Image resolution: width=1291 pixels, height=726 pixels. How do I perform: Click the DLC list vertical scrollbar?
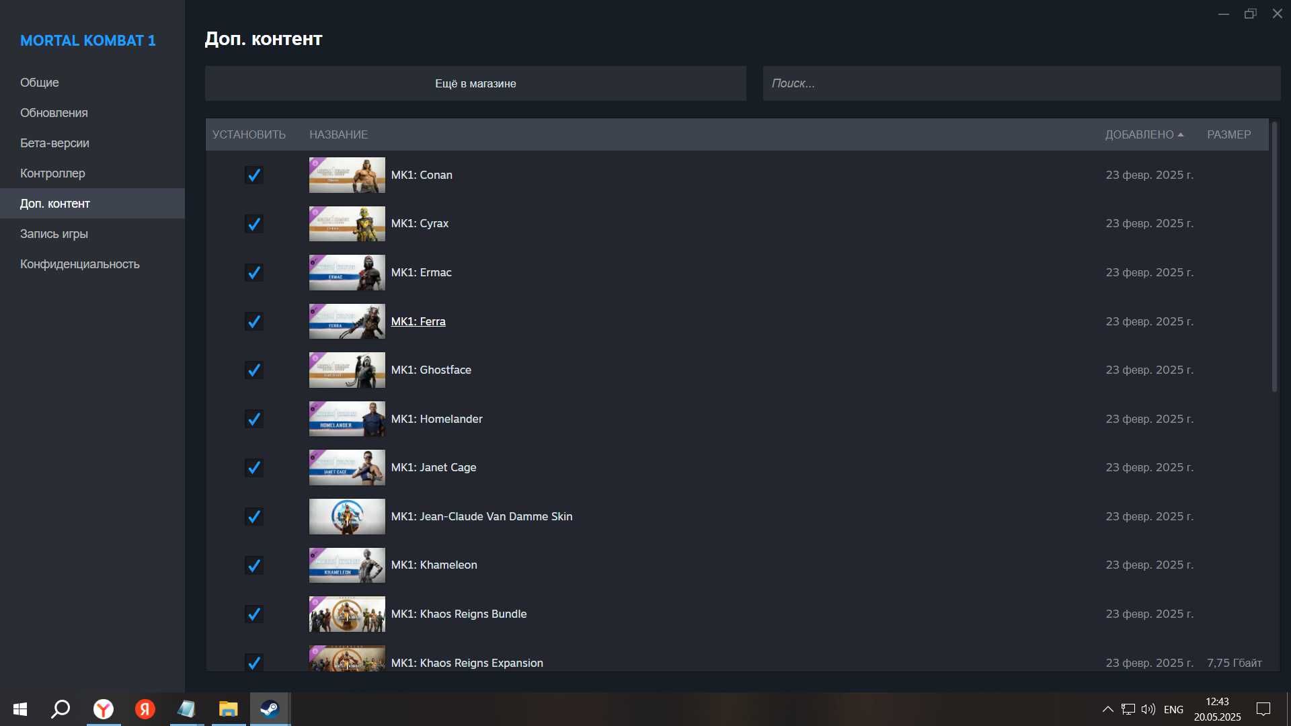1274,256
